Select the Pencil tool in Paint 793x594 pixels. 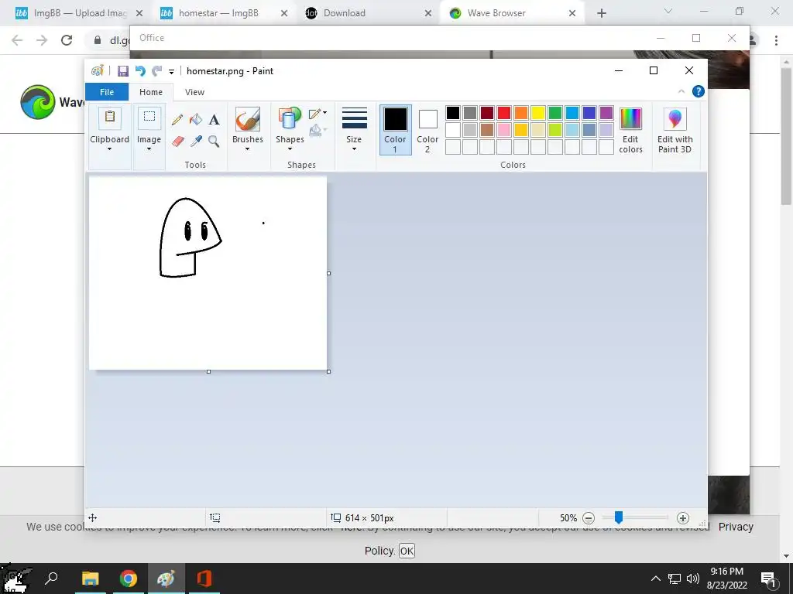(177, 120)
